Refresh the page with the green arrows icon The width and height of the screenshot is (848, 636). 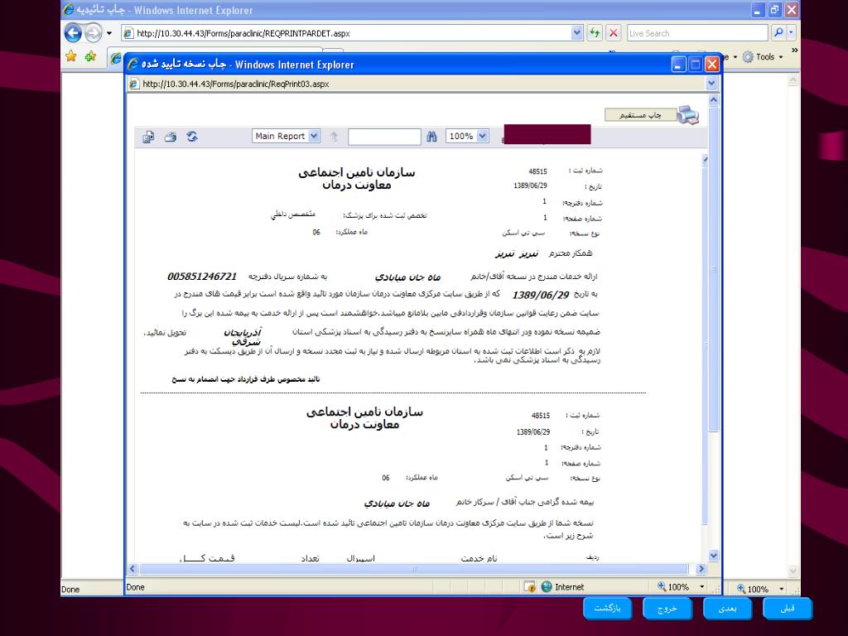tap(595, 33)
